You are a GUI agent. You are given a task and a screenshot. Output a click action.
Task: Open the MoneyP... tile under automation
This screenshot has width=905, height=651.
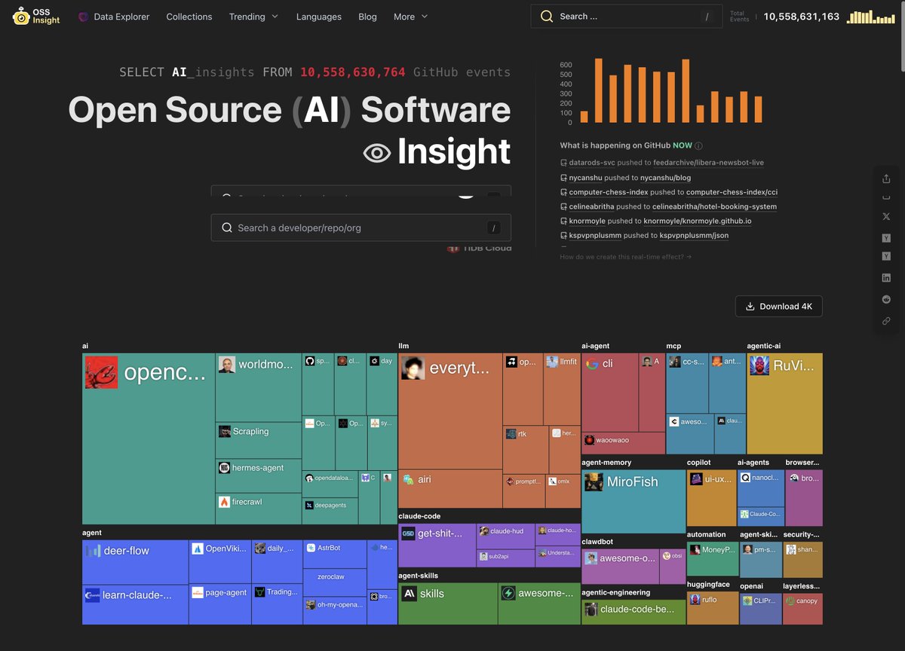(x=711, y=559)
